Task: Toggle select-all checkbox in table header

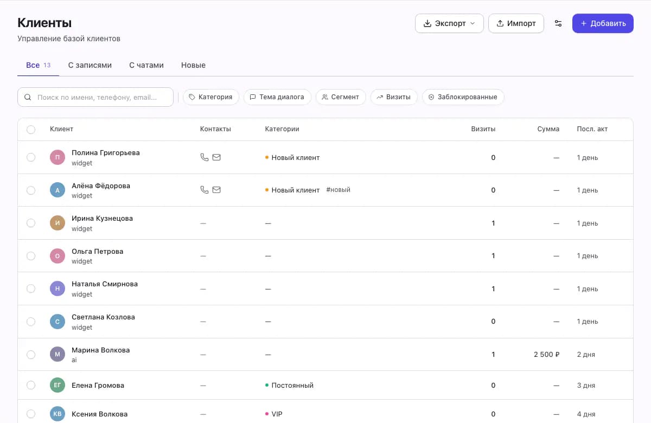Action: 31,129
